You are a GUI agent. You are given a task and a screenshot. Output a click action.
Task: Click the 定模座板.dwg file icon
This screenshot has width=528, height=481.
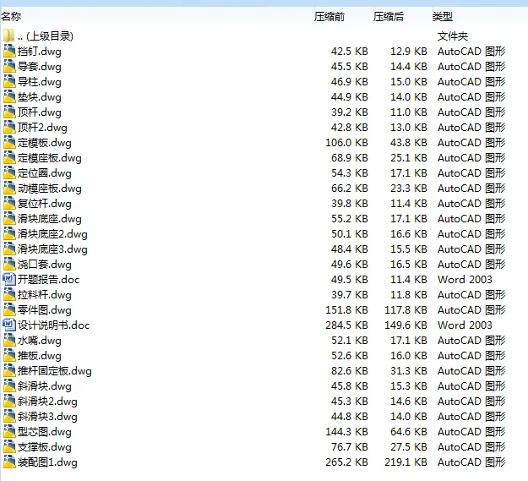pyautogui.click(x=9, y=157)
